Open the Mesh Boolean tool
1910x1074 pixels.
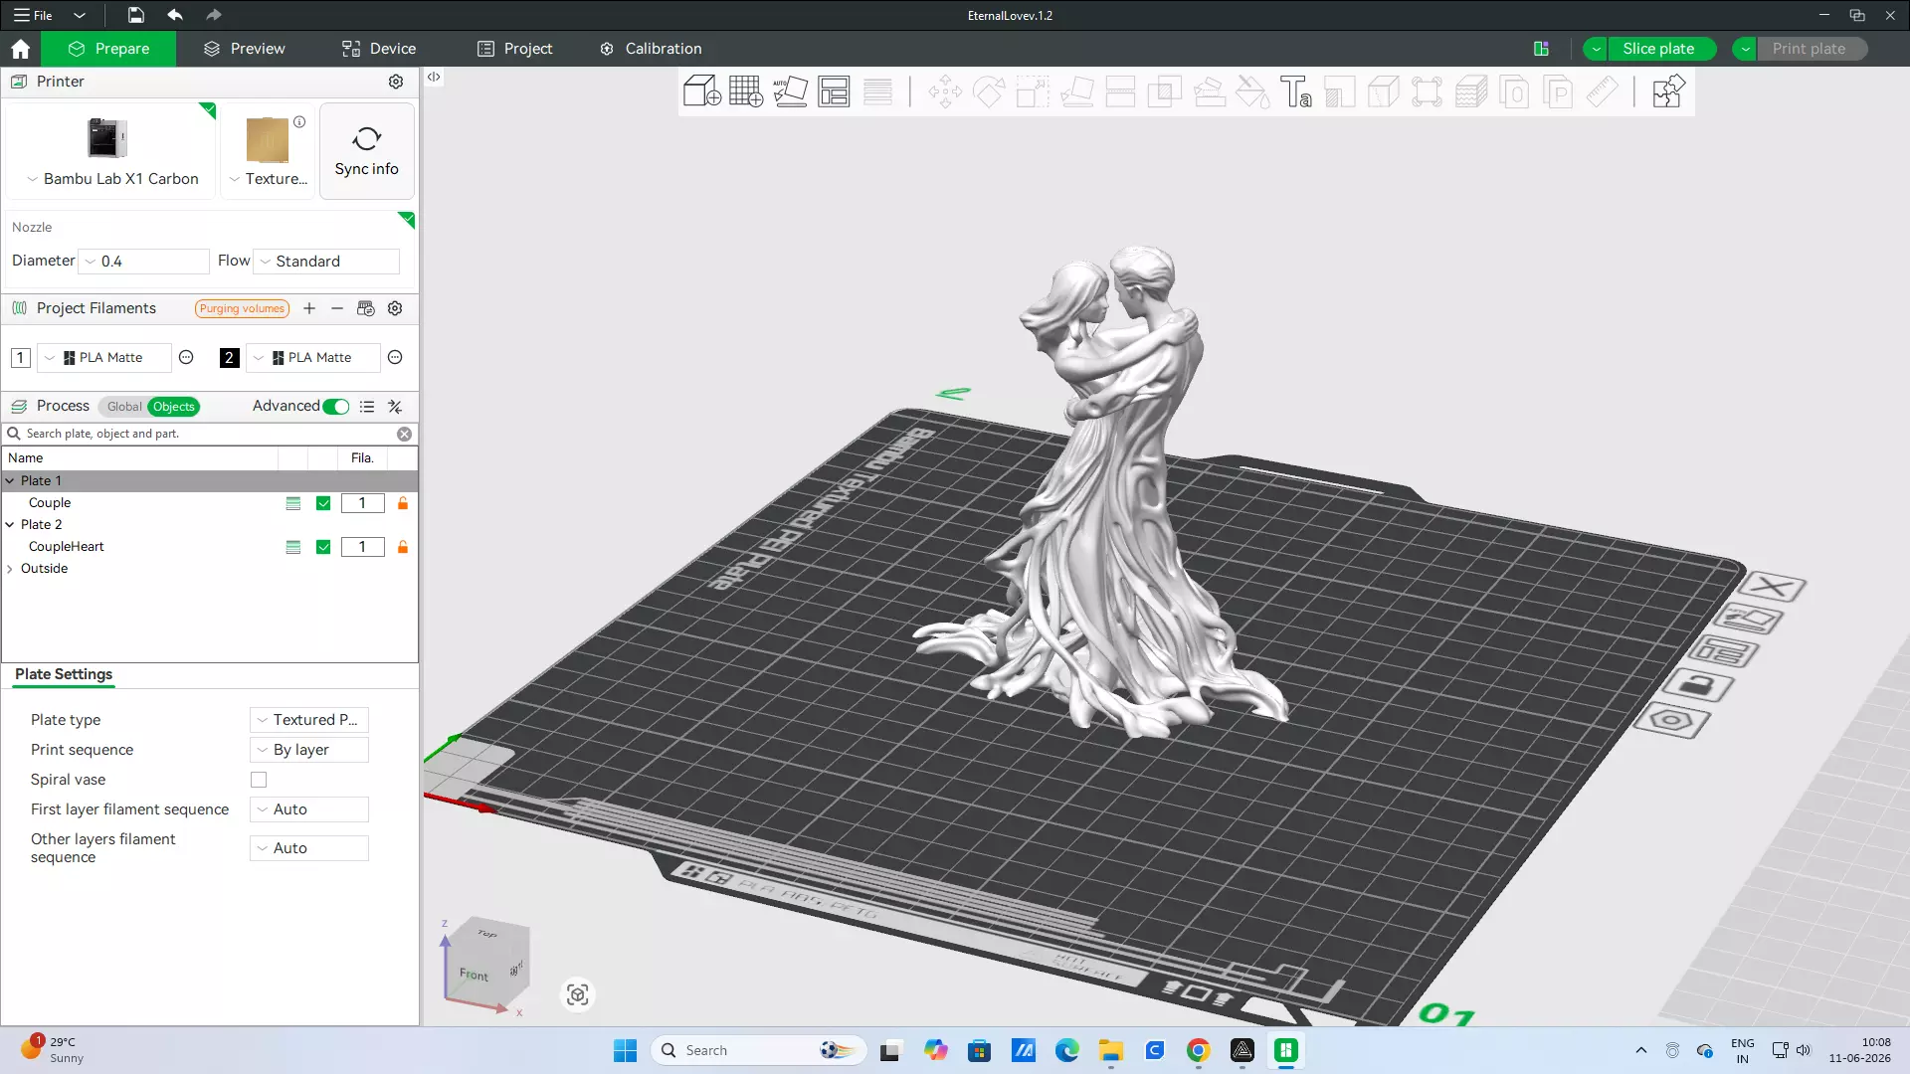tap(1164, 92)
